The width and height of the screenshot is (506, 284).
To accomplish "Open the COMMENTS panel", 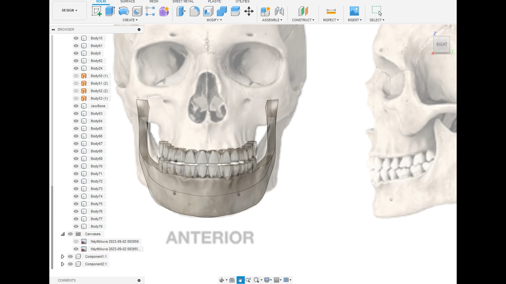I will (66, 280).
